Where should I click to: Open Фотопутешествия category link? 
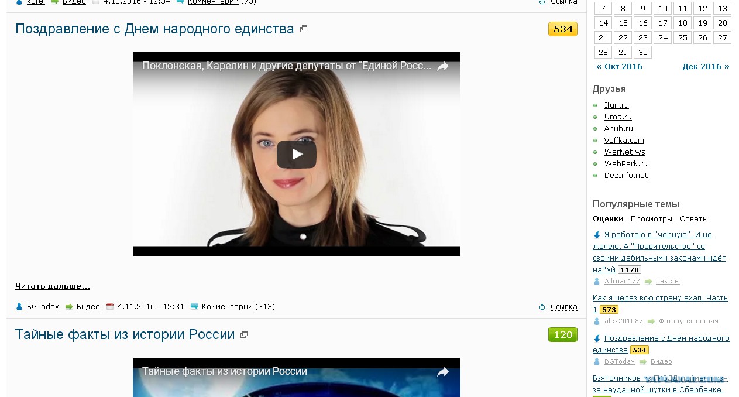[689, 321]
